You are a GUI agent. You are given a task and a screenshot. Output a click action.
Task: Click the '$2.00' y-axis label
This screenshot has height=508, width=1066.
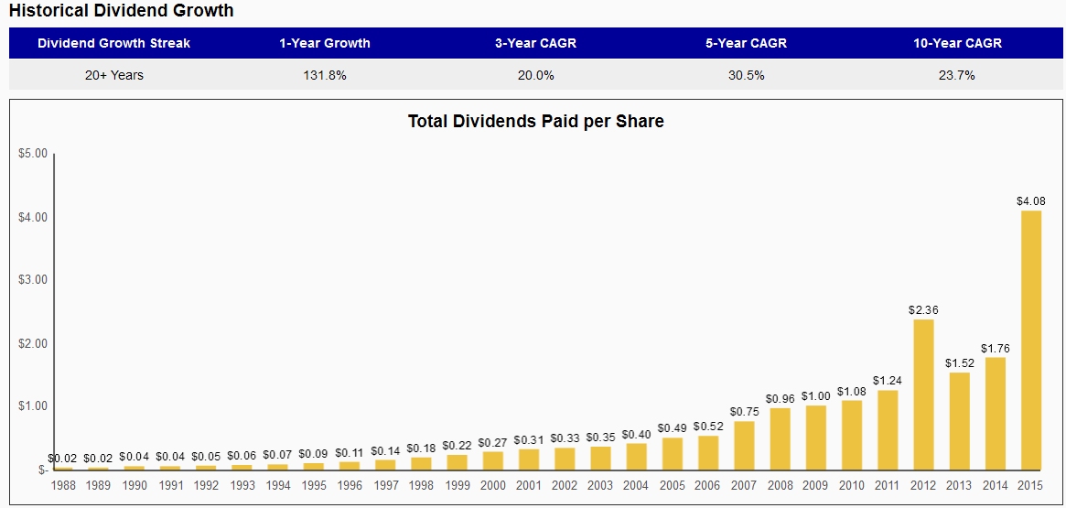point(33,343)
